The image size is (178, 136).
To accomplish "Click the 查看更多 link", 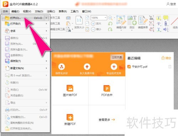I will tap(106, 120).
